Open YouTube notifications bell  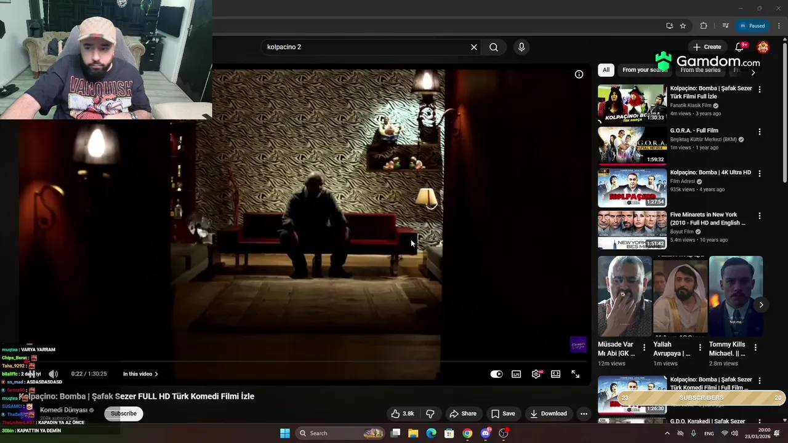[740, 47]
